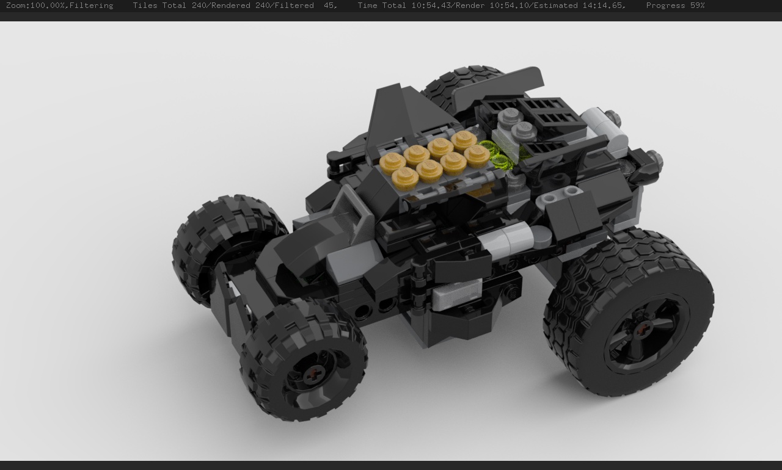Screen dimensions: 782x470
Task: Click the "Estimated 14:14.65" time value
Action: (x=577, y=5)
